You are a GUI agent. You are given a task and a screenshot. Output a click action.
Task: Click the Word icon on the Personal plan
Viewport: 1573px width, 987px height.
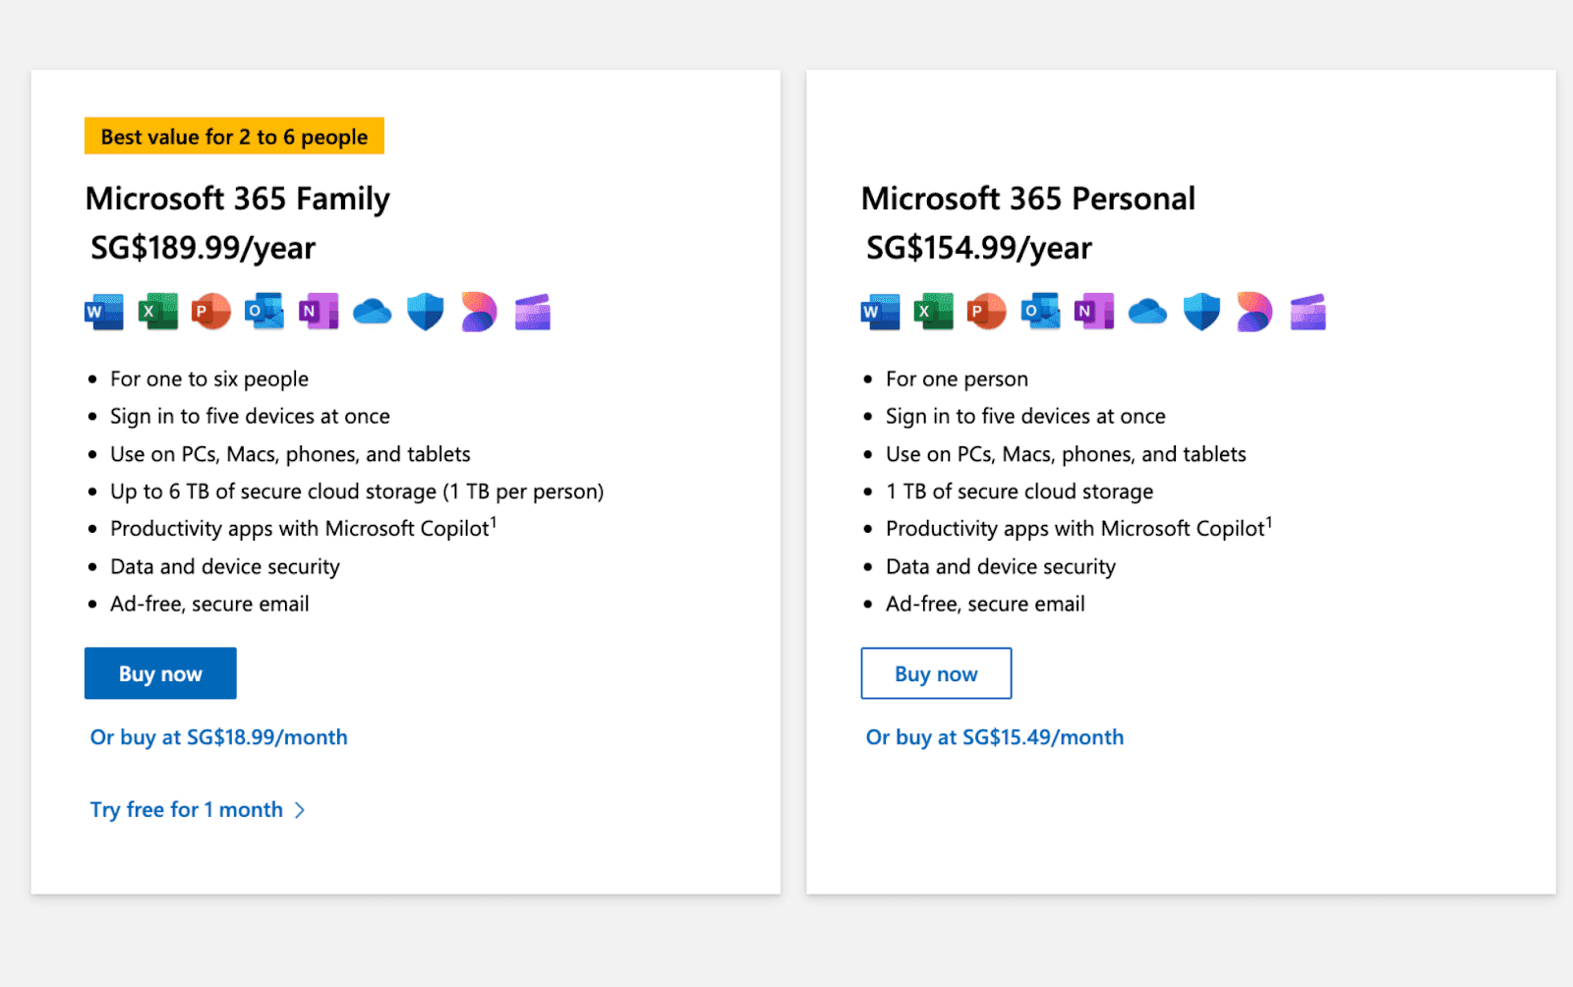[879, 312]
